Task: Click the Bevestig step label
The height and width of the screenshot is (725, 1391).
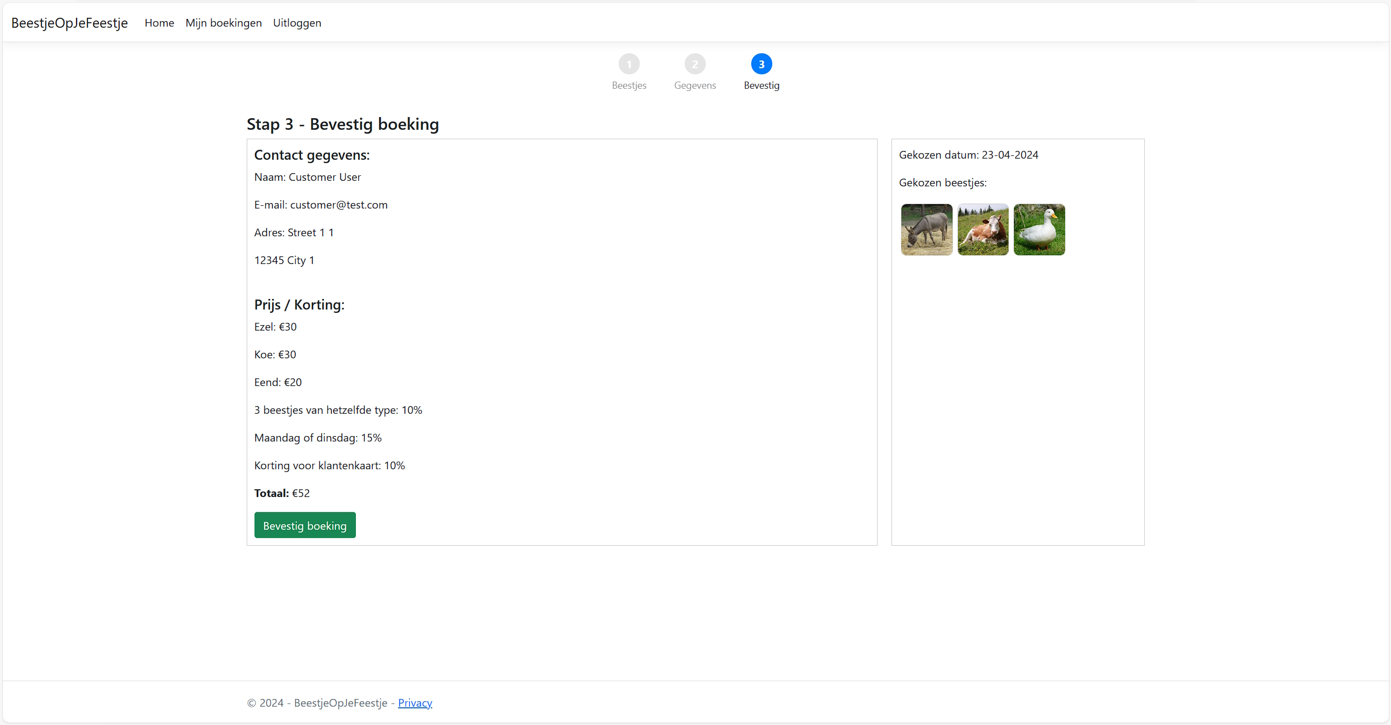Action: (x=761, y=85)
